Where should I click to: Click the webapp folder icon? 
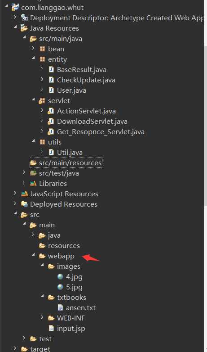coord(42,256)
